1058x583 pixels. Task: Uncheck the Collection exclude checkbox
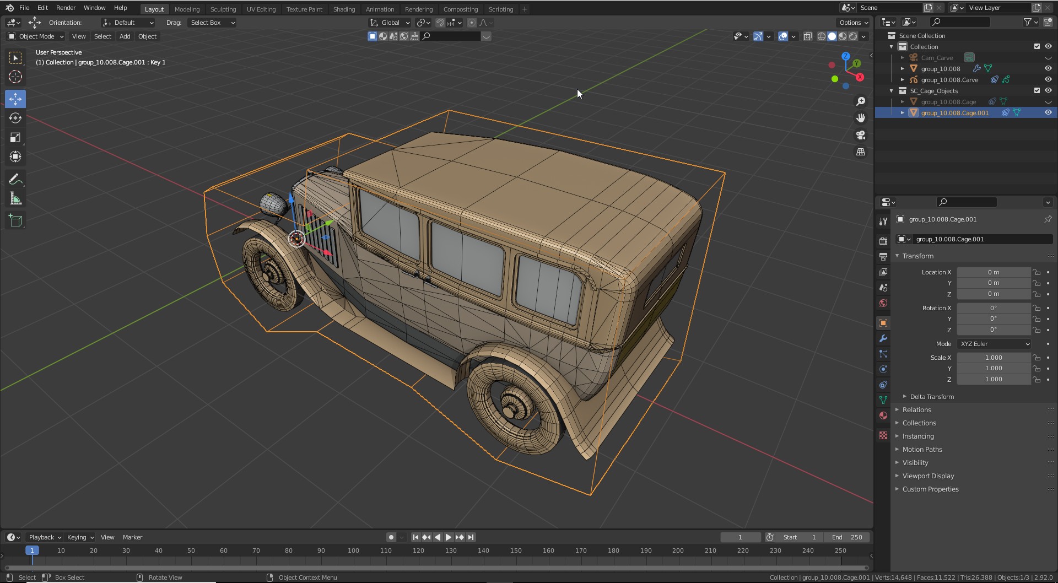coord(1037,47)
